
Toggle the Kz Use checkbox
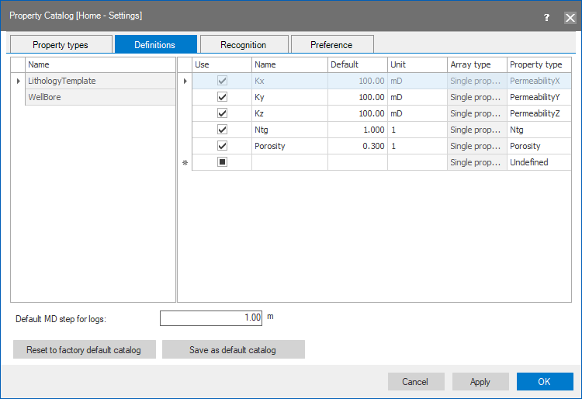(222, 113)
